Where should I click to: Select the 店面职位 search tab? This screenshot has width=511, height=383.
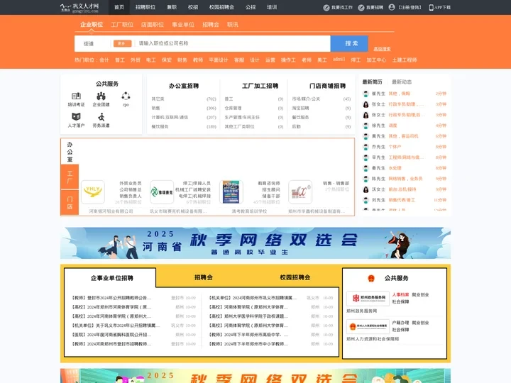[153, 25]
